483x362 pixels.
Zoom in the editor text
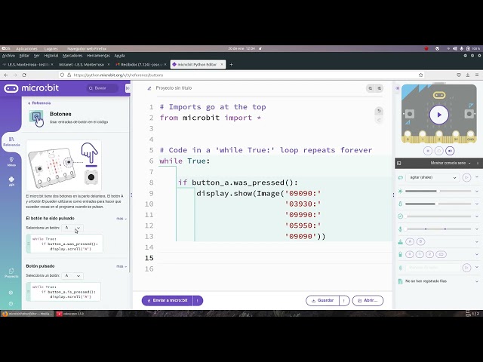(380, 88)
